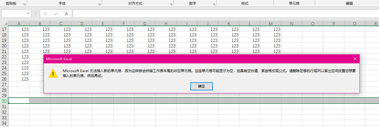
Task: Select row 34 header
Action: (x=4, y=123)
